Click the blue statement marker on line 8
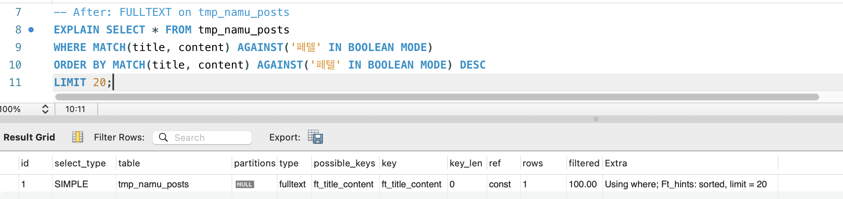The width and height of the screenshot is (843, 199). pyautogui.click(x=31, y=30)
